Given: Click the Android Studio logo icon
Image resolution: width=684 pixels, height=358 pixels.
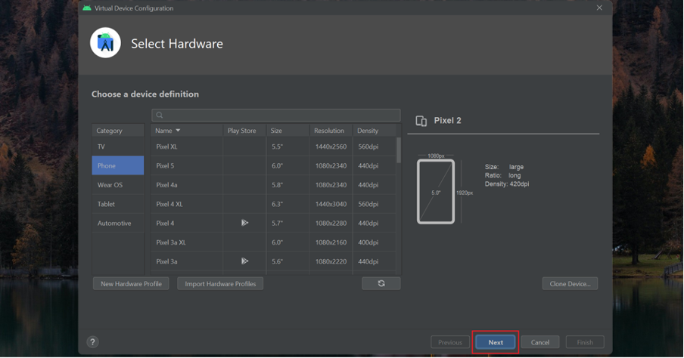Looking at the screenshot, I should point(105,43).
